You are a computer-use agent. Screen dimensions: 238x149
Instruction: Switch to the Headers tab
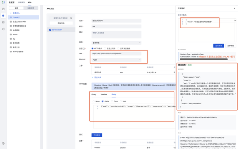click(x=104, y=94)
